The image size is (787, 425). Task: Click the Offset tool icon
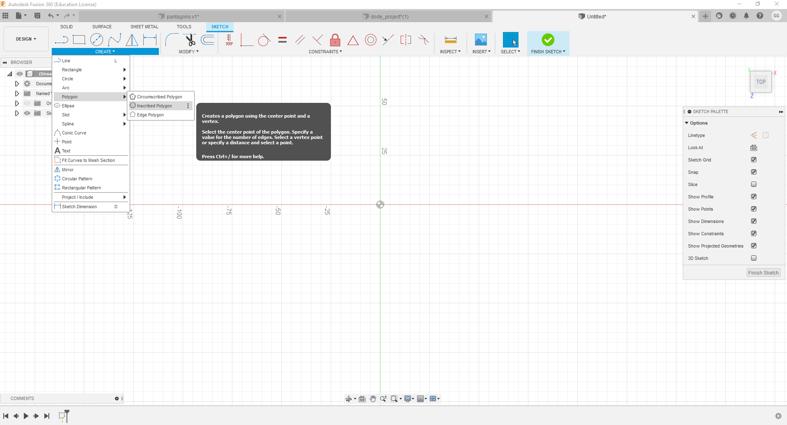point(208,40)
